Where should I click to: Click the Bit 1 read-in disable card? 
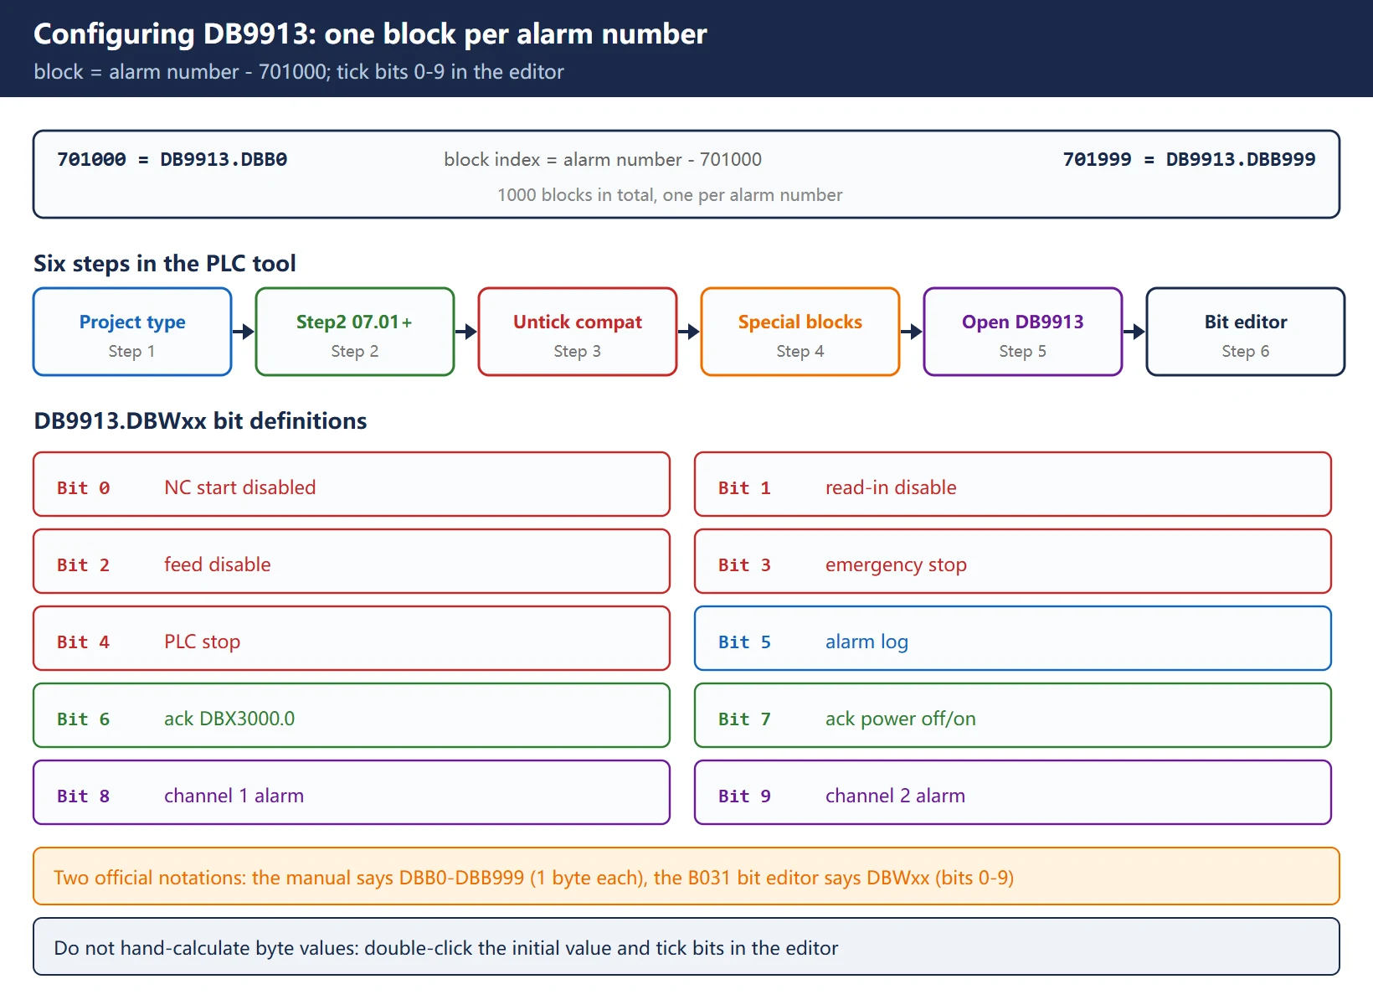point(1013,484)
